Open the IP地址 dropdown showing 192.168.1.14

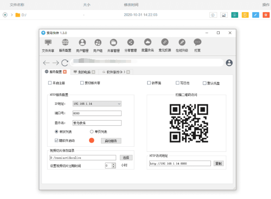coord(97,104)
